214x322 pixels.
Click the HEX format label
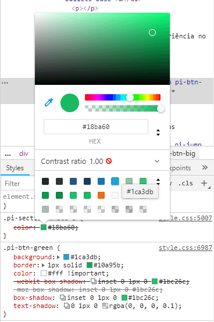95,141
